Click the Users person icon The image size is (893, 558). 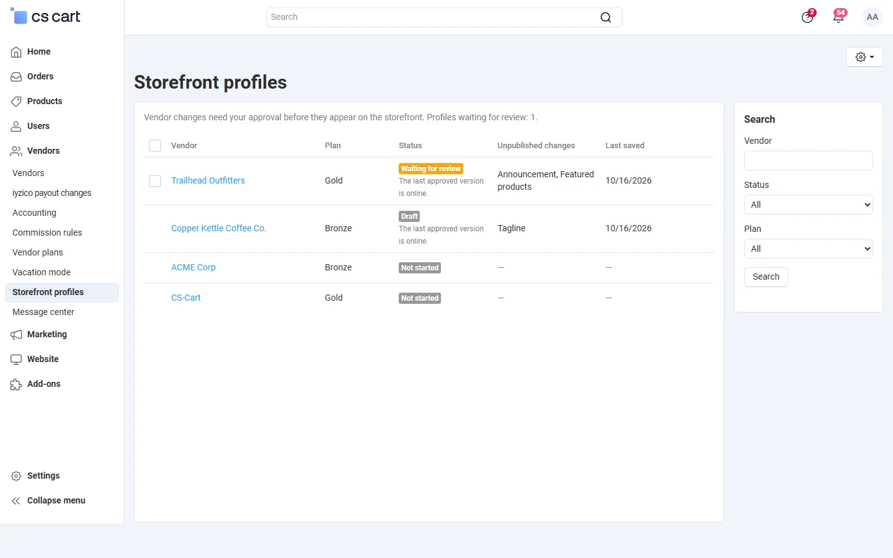pyautogui.click(x=16, y=126)
